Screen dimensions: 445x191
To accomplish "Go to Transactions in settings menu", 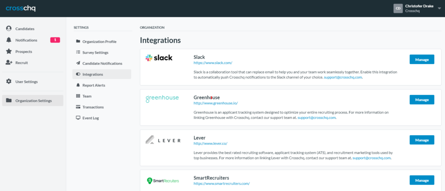I will pyautogui.click(x=93, y=107).
